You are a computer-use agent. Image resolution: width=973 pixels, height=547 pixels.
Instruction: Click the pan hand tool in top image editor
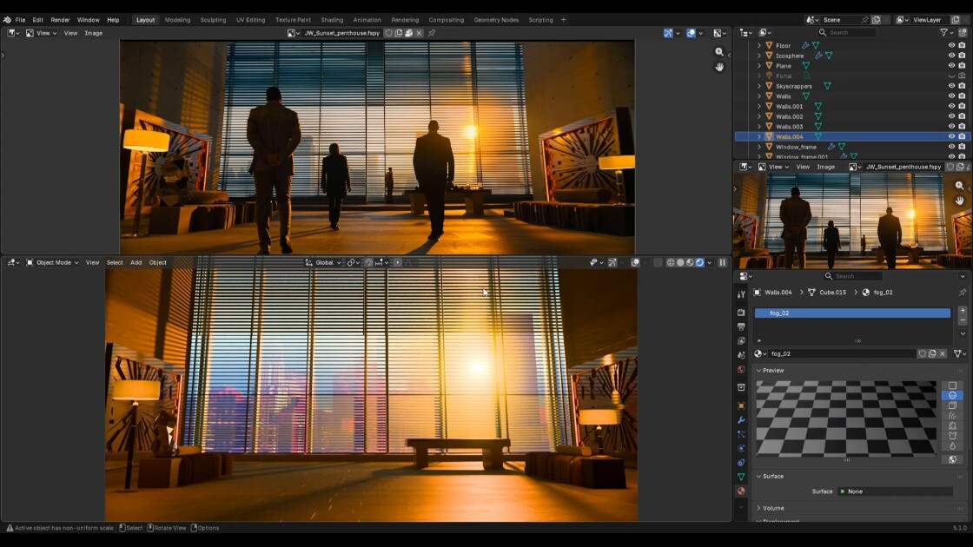point(719,67)
